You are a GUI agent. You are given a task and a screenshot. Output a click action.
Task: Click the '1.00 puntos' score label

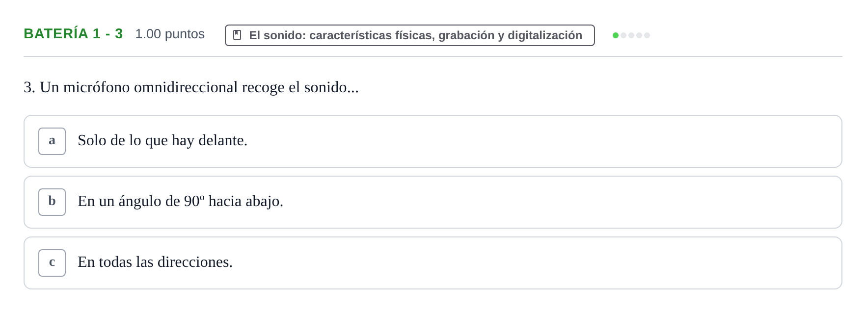click(x=170, y=34)
